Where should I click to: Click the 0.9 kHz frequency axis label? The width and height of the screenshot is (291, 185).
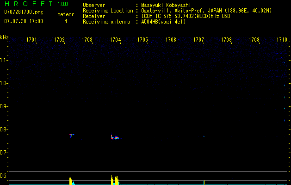click(x=3, y=106)
